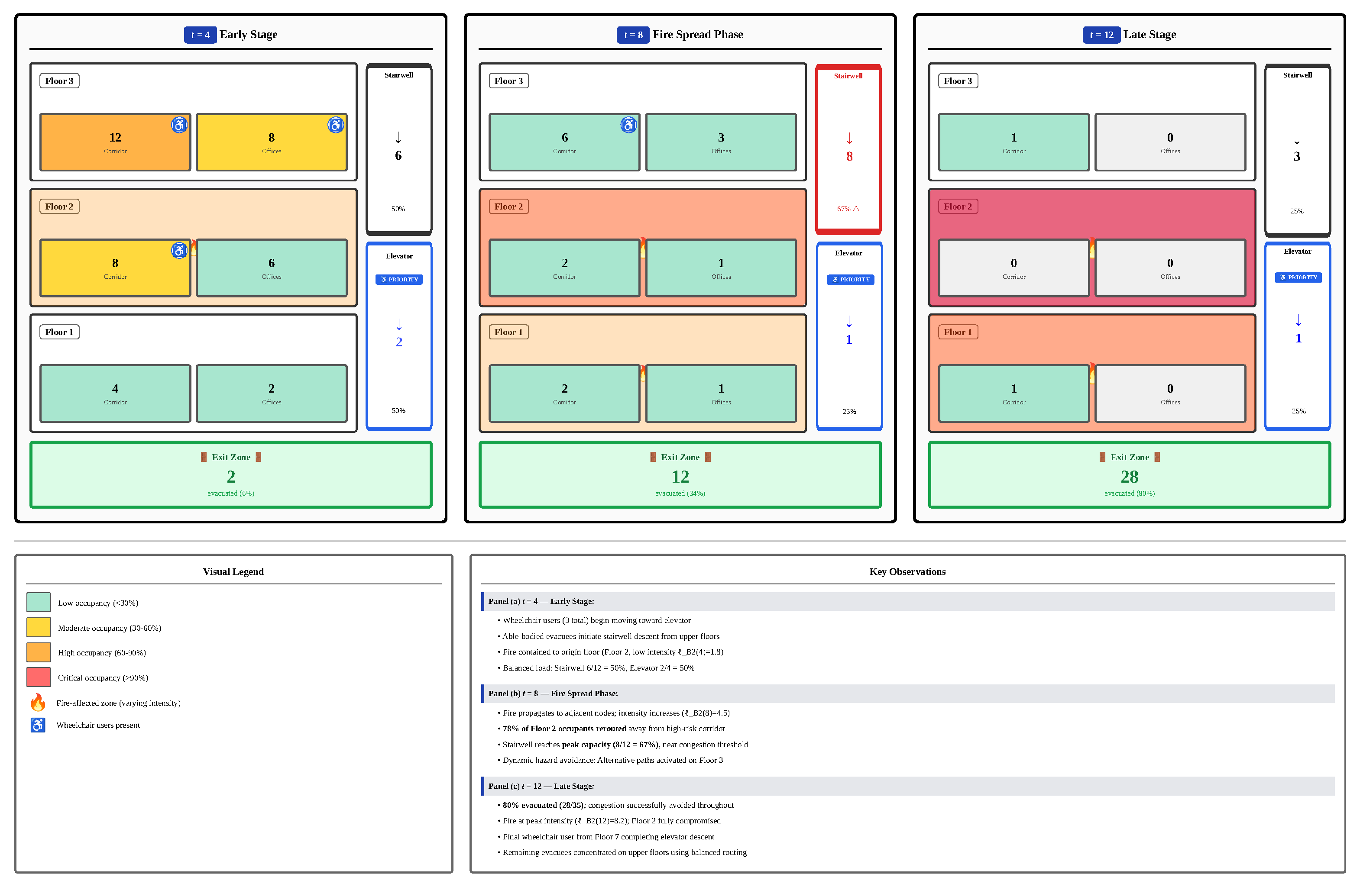Click the Critical occupancy red swatch
This screenshot has height=887, width=1360.
pos(38,677)
